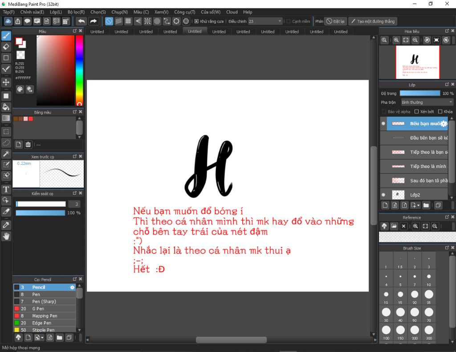Screen dimensions: 456x352
Task: Expand the add-brush dropdown arrow under brush list
Action: [x=42, y=338]
